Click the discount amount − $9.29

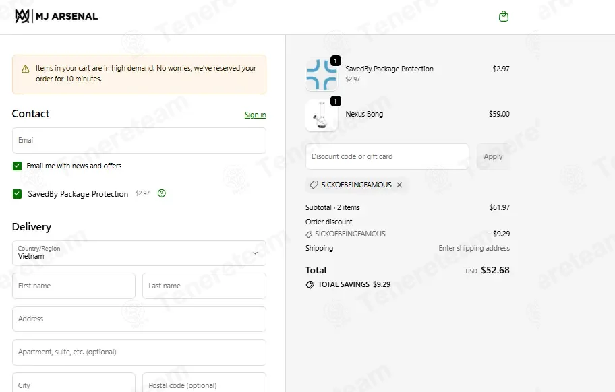point(498,234)
